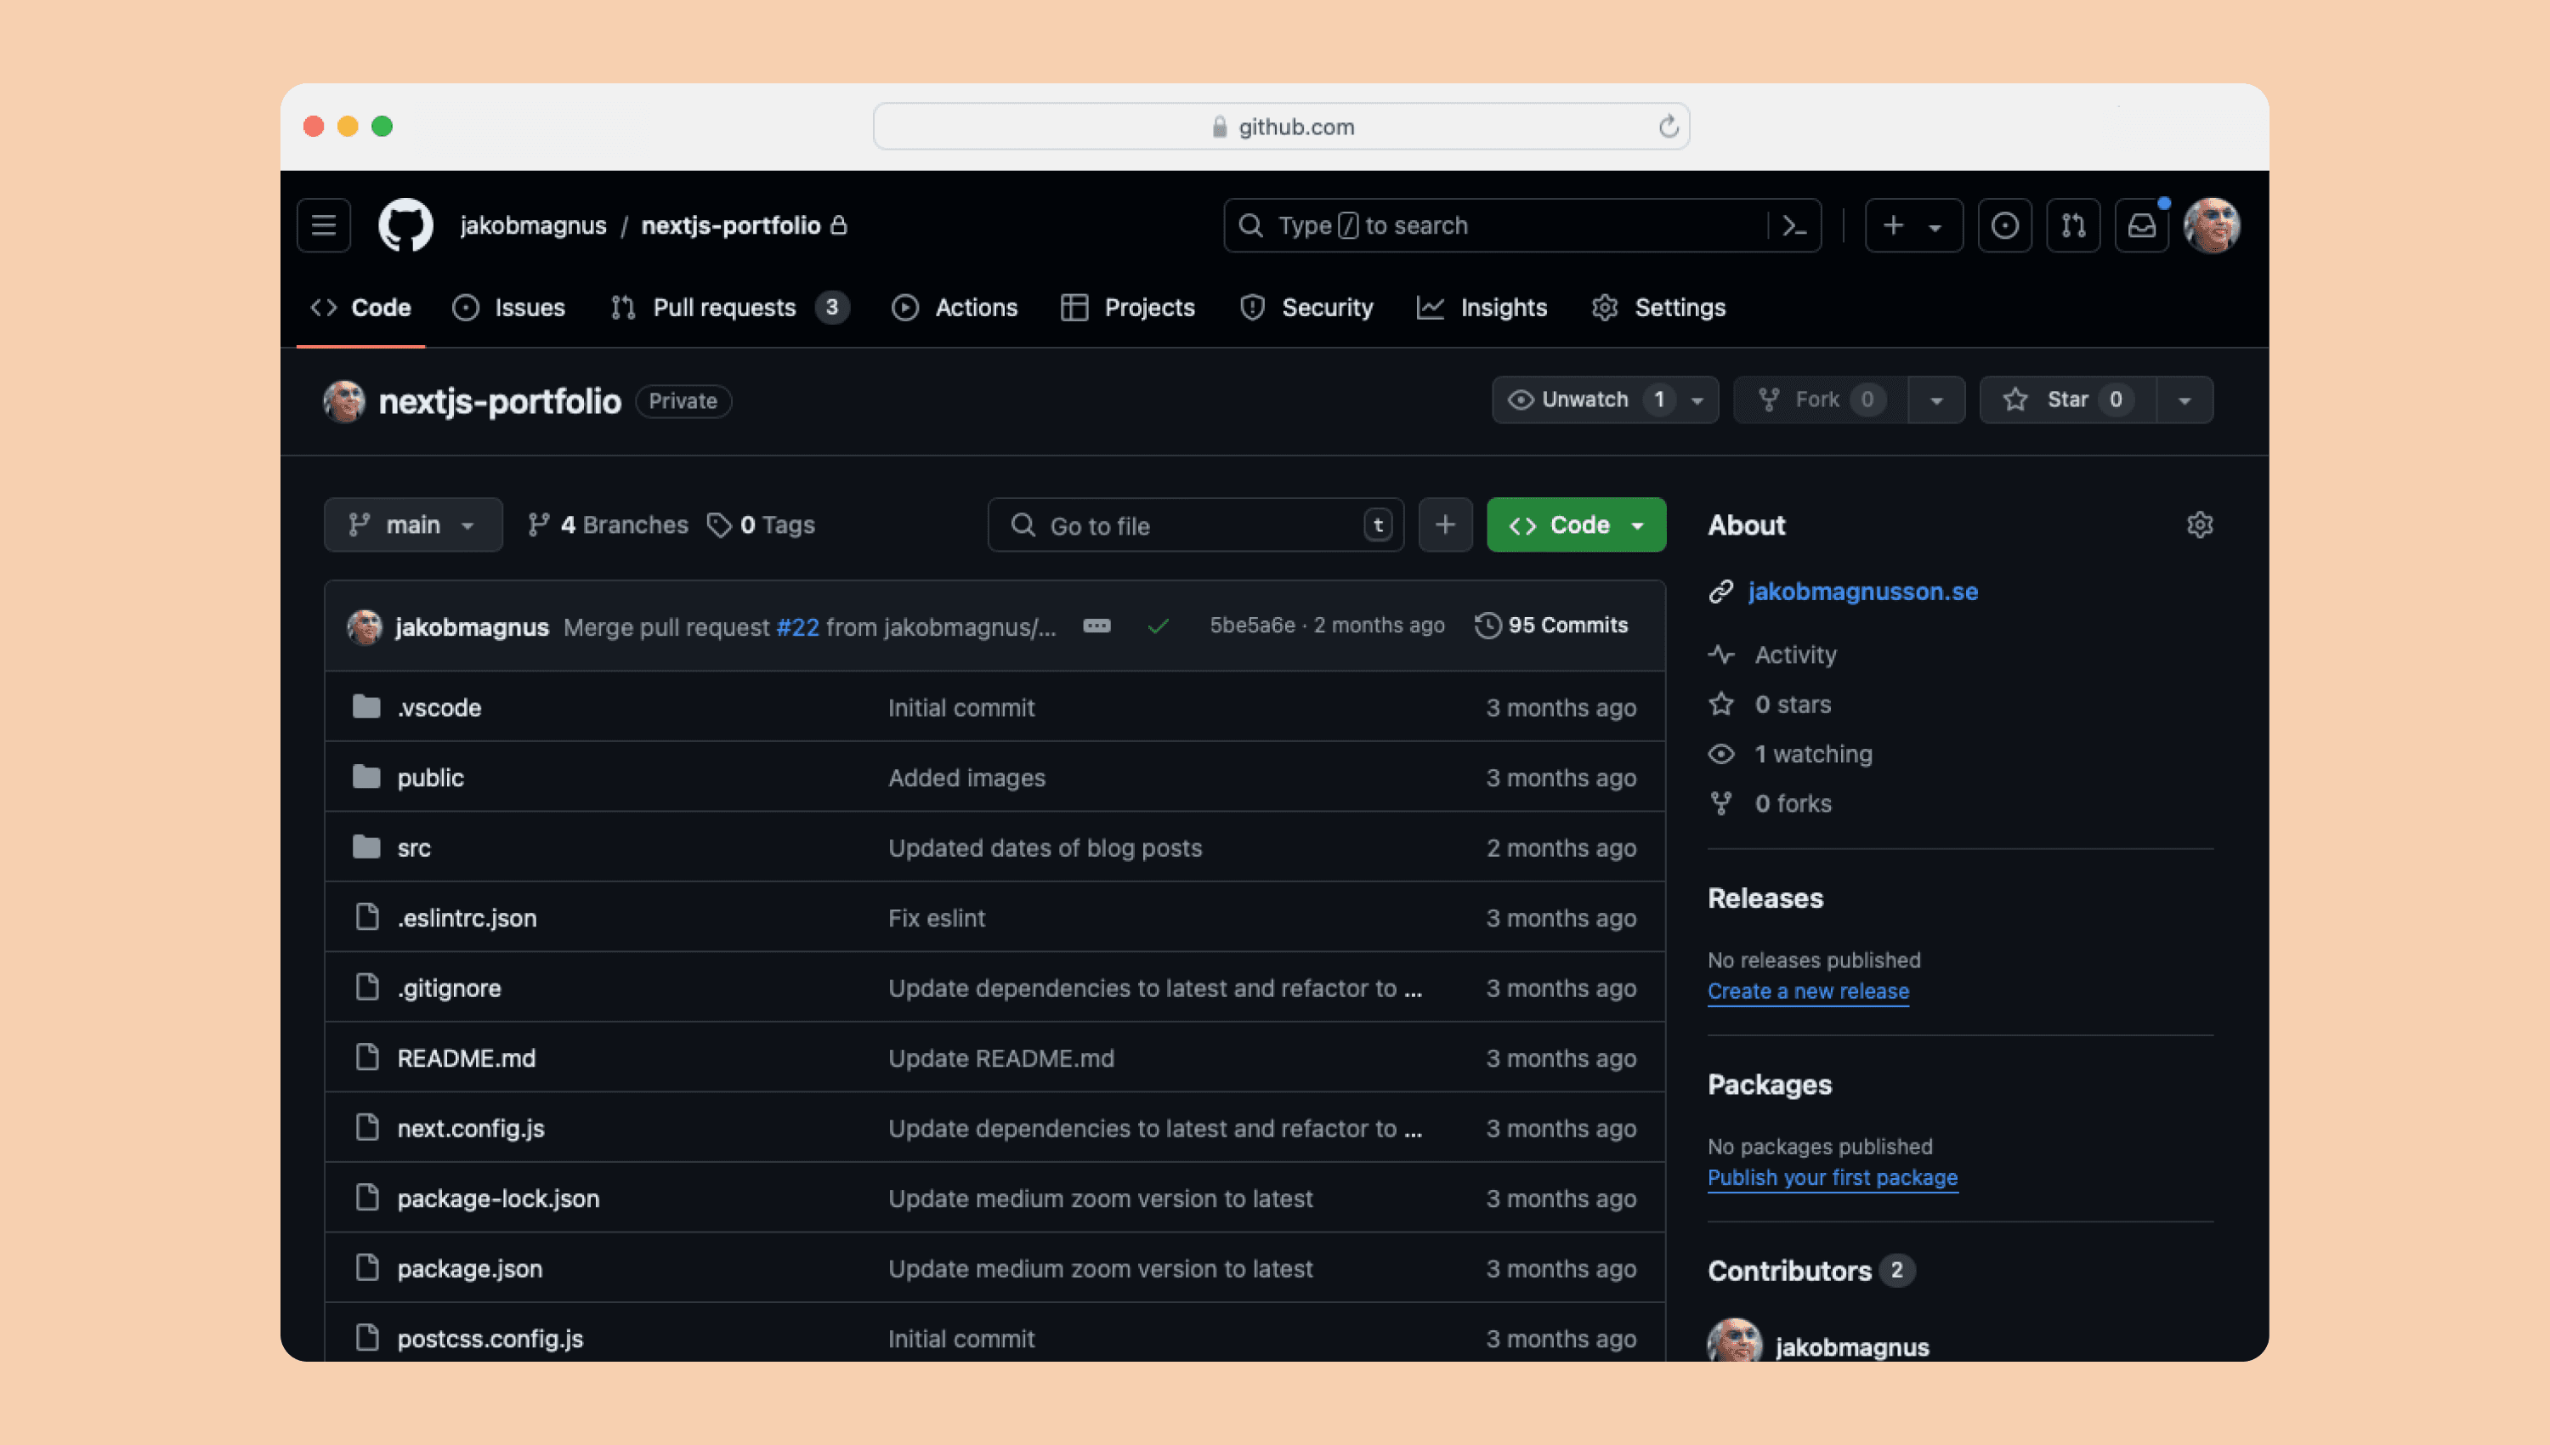The height and width of the screenshot is (1445, 2550).
Task: Expand the Fork options dropdown arrow
Action: (1935, 400)
